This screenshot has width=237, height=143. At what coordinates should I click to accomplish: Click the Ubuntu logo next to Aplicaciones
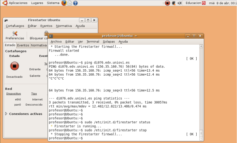pyautogui.click(x=5, y=3)
